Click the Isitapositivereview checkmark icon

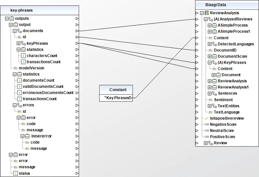[206, 118]
